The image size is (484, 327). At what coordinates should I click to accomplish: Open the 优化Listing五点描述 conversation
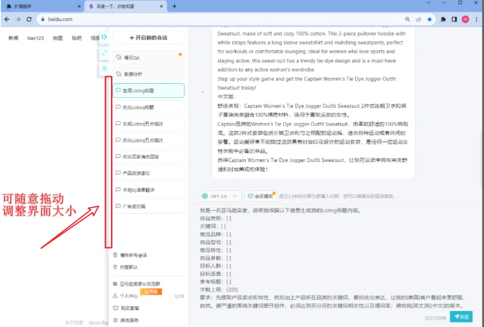coord(148,140)
